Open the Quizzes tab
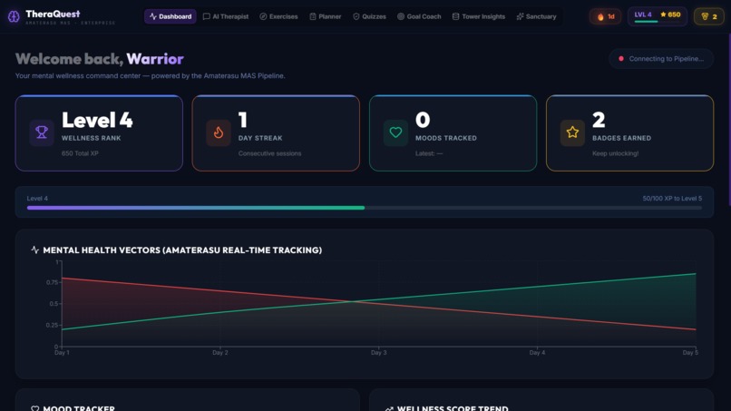Viewport: 731px width, 411px height. coord(369,16)
